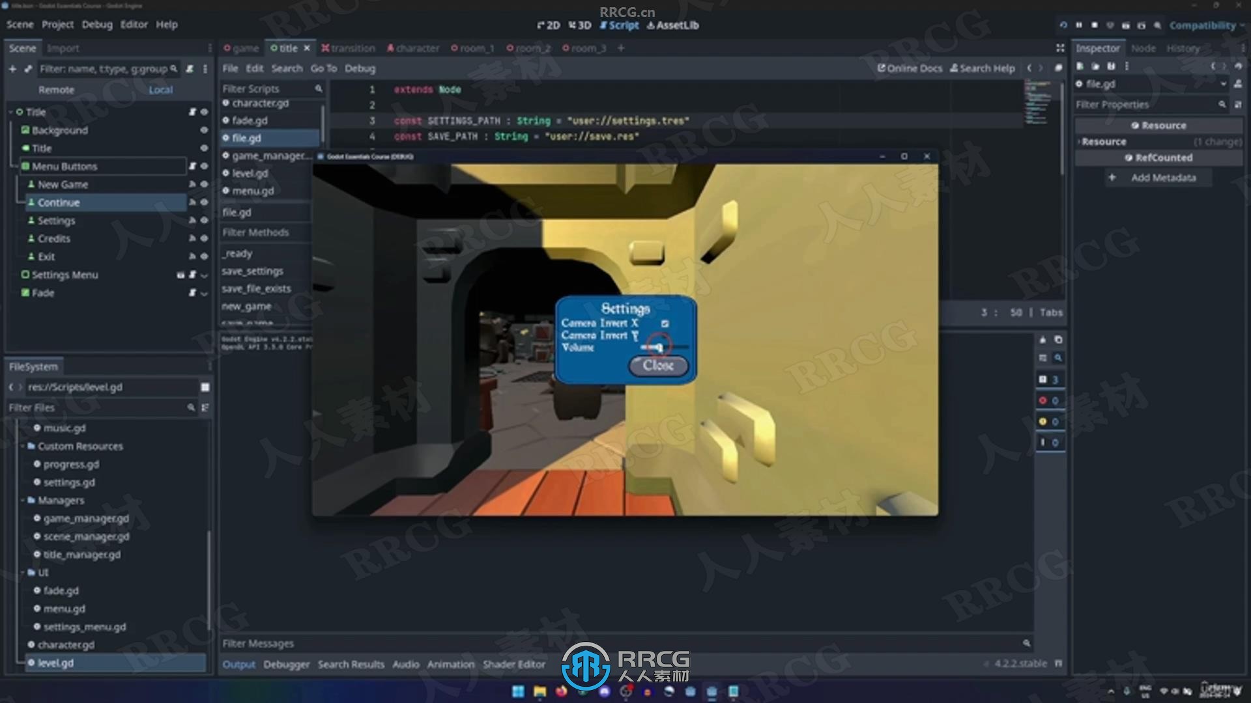Collapse the Managers folder
Image resolution: width=1251 pixels, height=703 pixels.
click(23, 501)
